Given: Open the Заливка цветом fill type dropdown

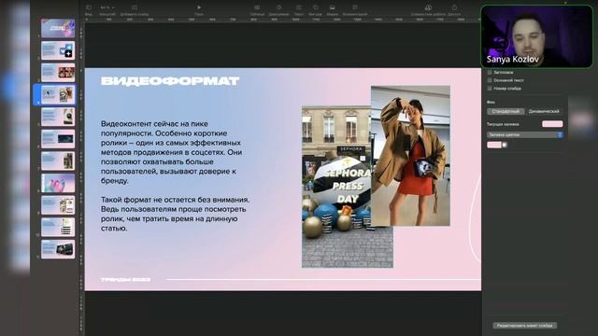Looking at the screenshot, I should (525, 134).
